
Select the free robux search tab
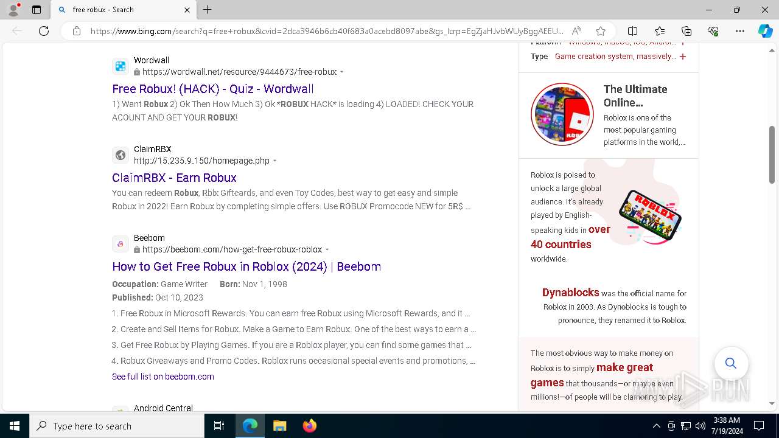[123, 10]
